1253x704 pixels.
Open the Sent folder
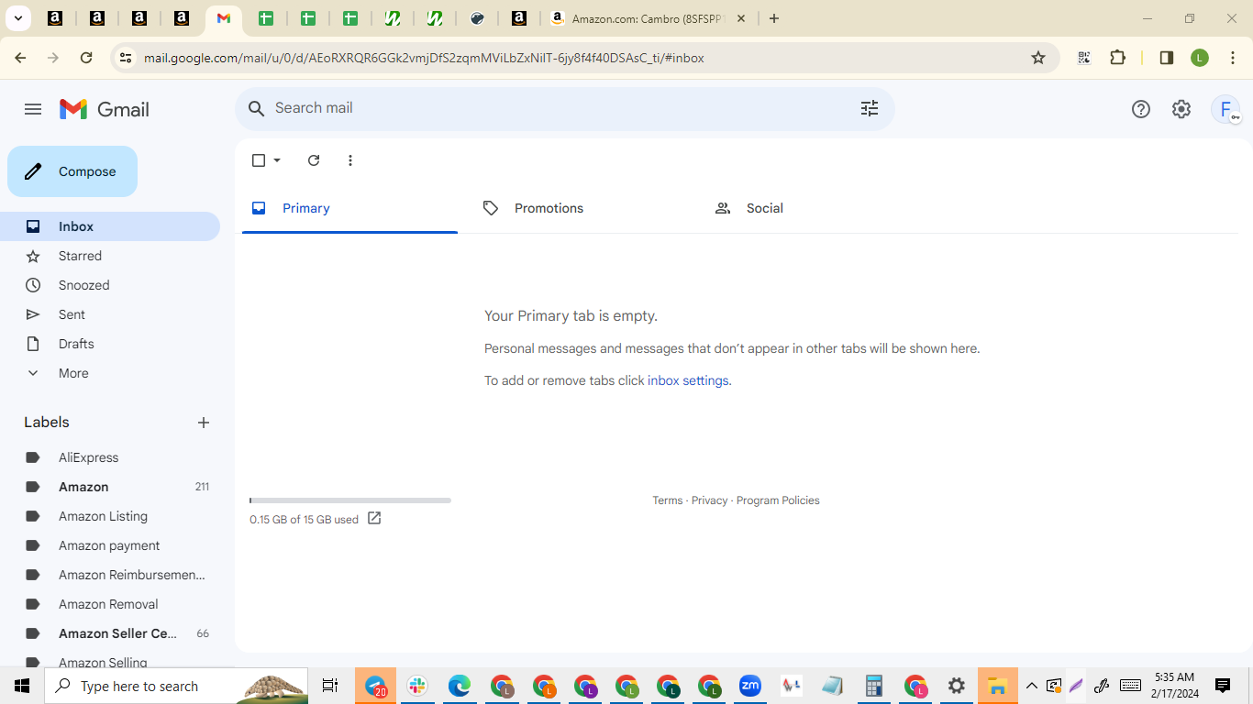point(110,314)
